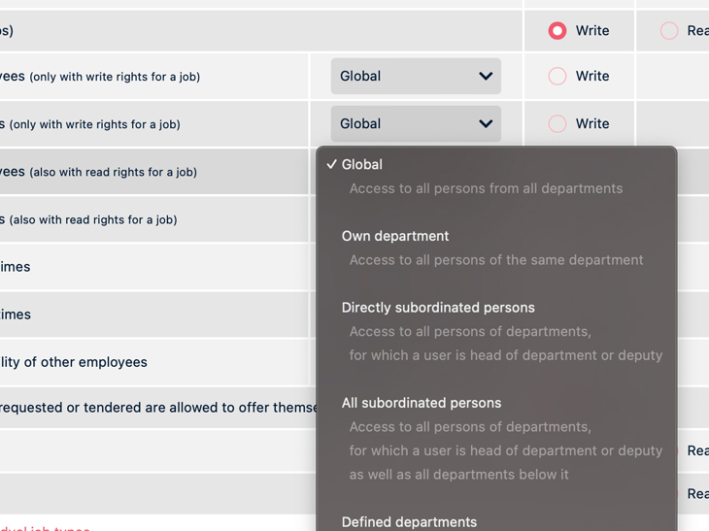Click the upper Read label at the bottom right

point(696,450)
